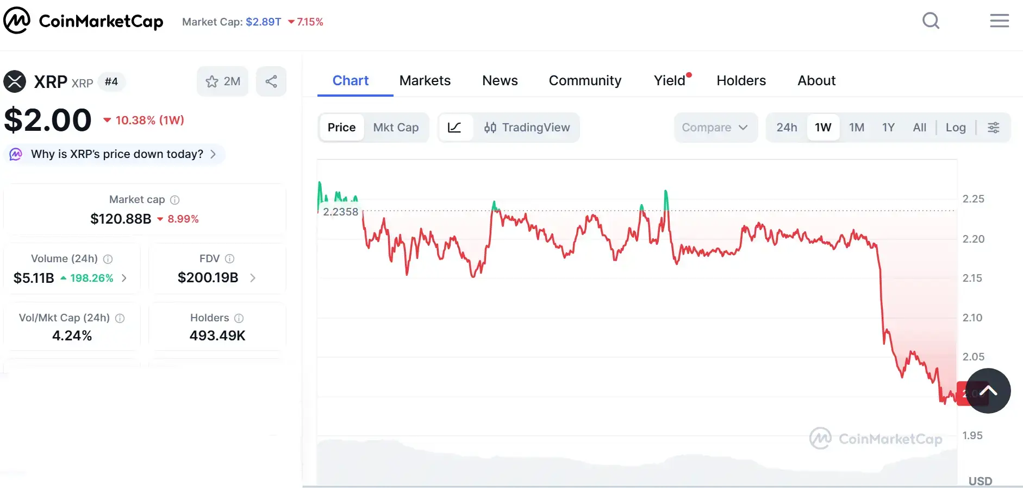Image resolution: width=1023 pixels, height=488 pixels.
Task: Open the Holders tab
Action: click(741, 81)
